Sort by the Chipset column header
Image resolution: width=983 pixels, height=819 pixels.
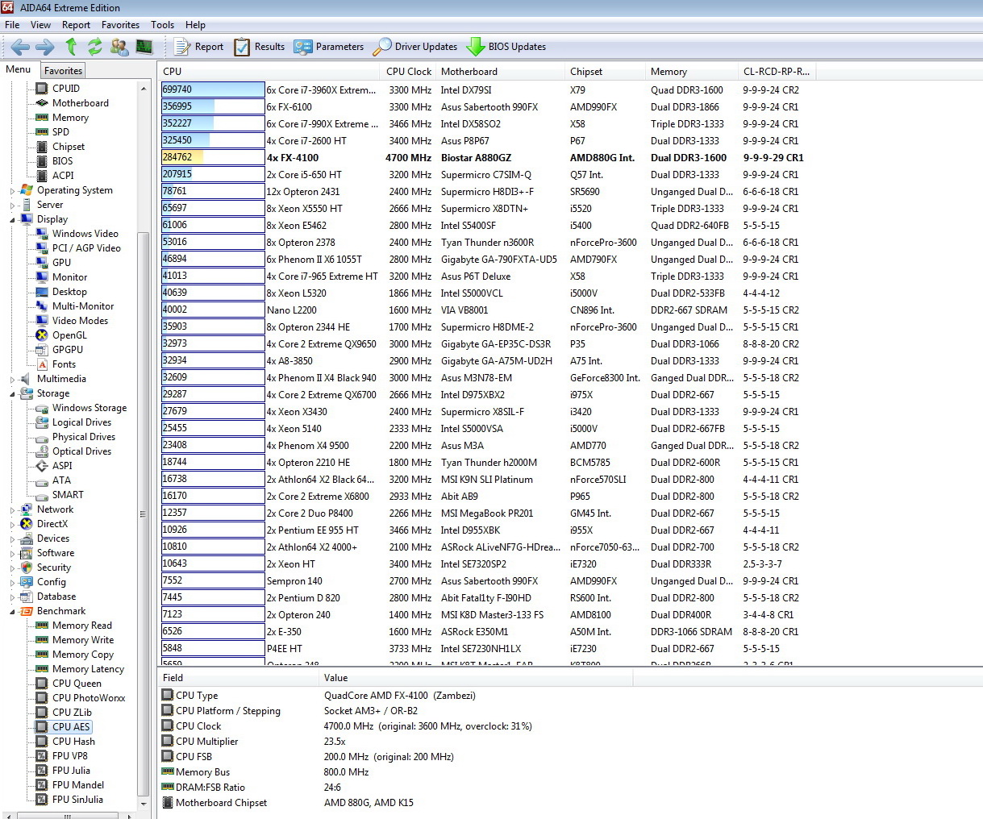[x=605, y=72]
